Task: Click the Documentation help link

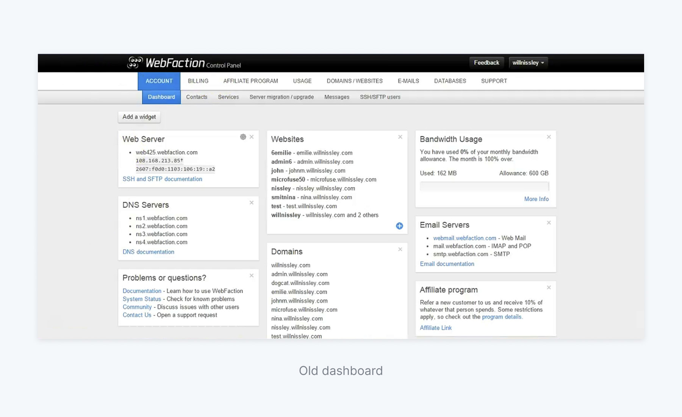Action: point(142,291)
